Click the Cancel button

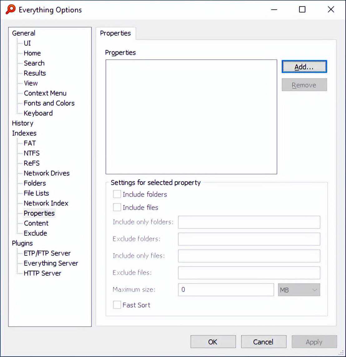coord(263,342)
